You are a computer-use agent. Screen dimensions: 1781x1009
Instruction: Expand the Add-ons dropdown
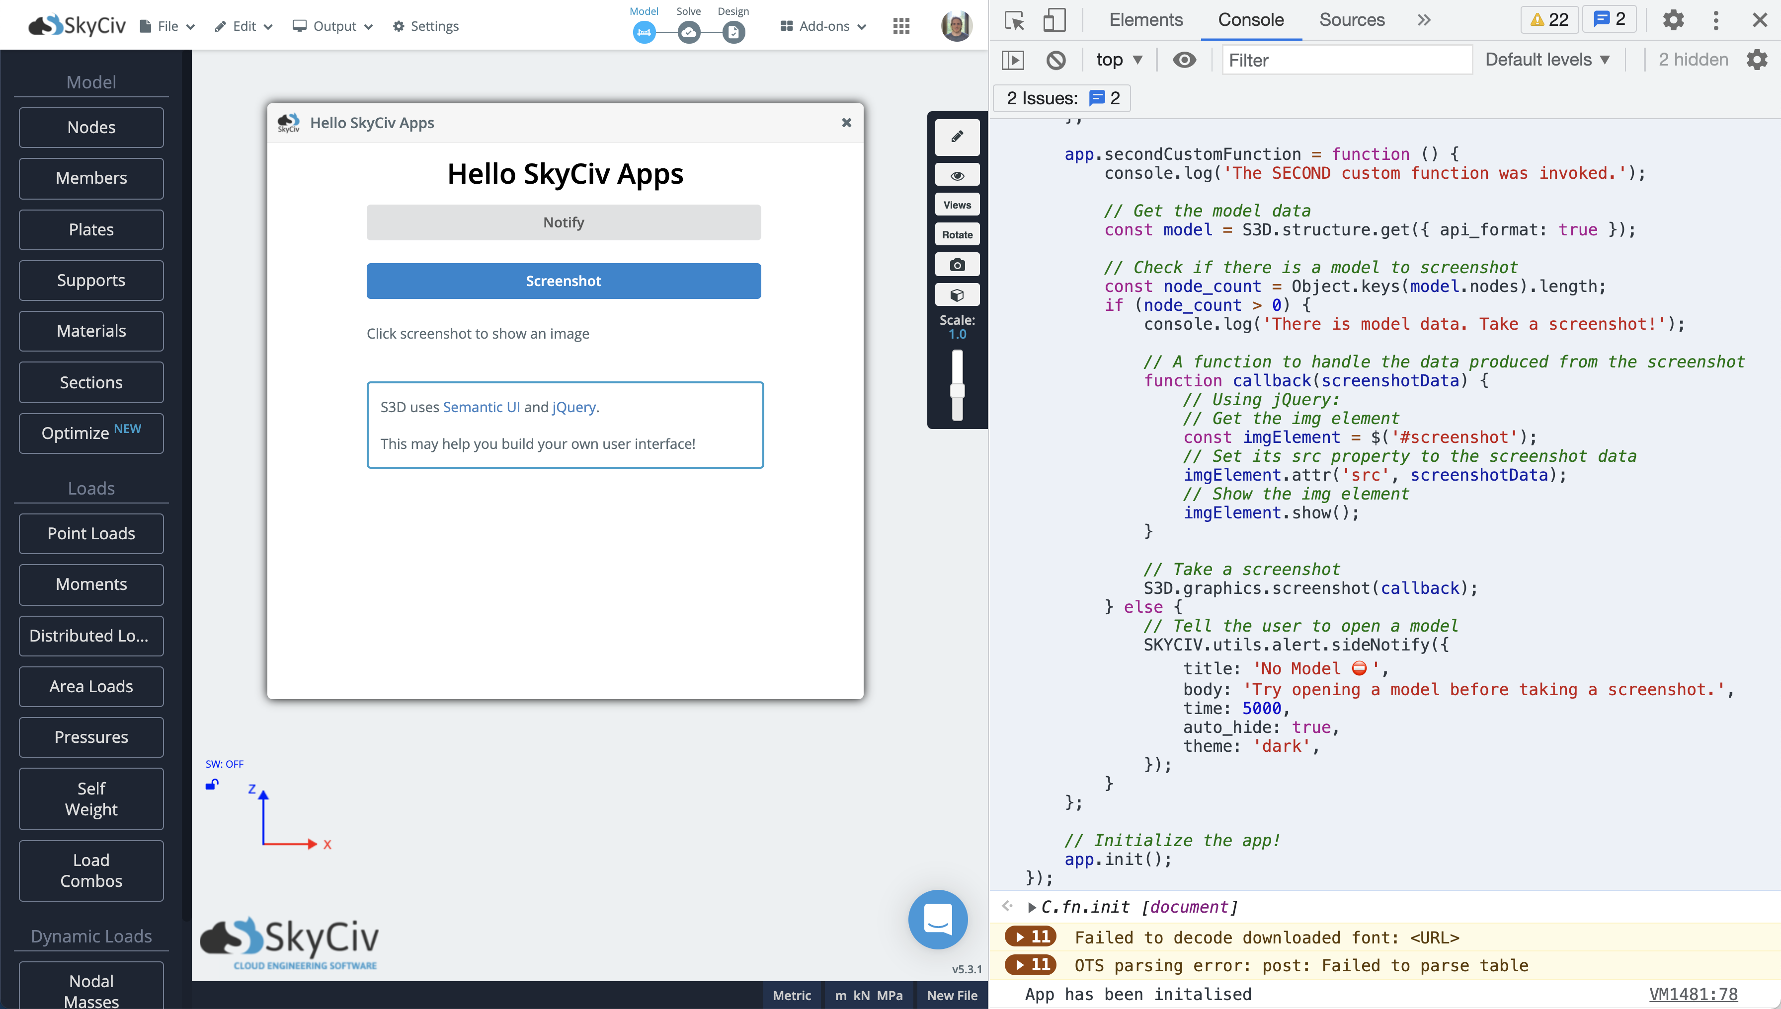tap(823, 26)
